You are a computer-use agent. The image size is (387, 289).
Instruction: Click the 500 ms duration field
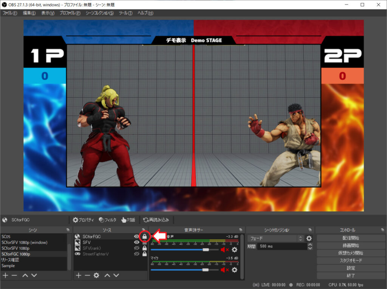click(x=282, y=246)
